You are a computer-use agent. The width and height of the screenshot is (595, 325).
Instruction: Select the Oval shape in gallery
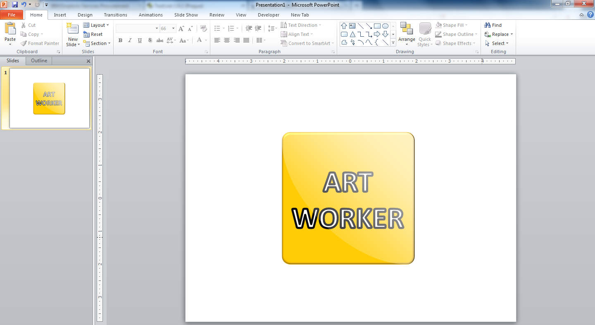(385, 26)
